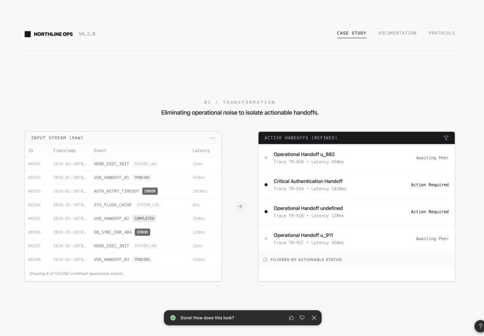Click Awaiting Peer status for u_911

tap(432, 239)
